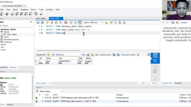Open the Limit to 1000 rows dropdown

93,23
